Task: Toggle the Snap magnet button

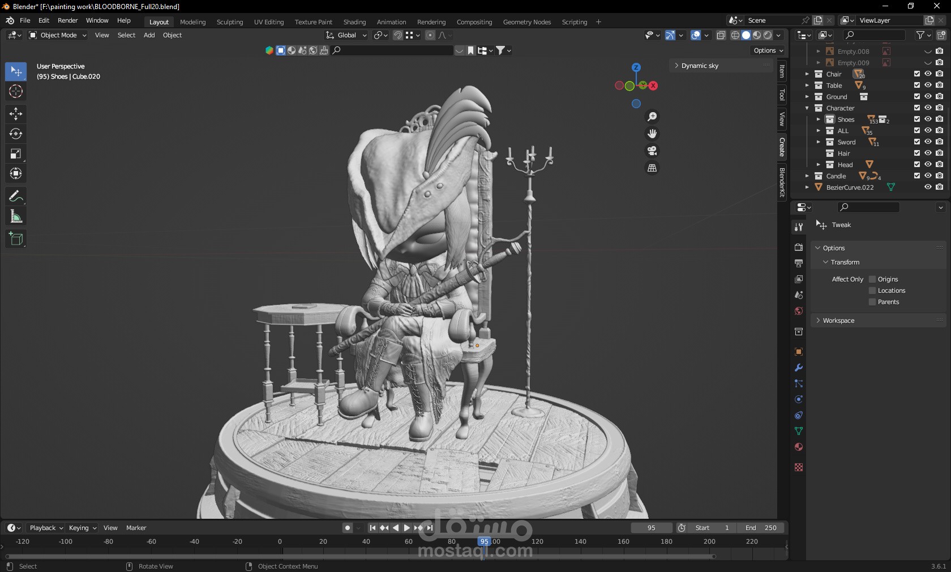Action: (398, 35)
